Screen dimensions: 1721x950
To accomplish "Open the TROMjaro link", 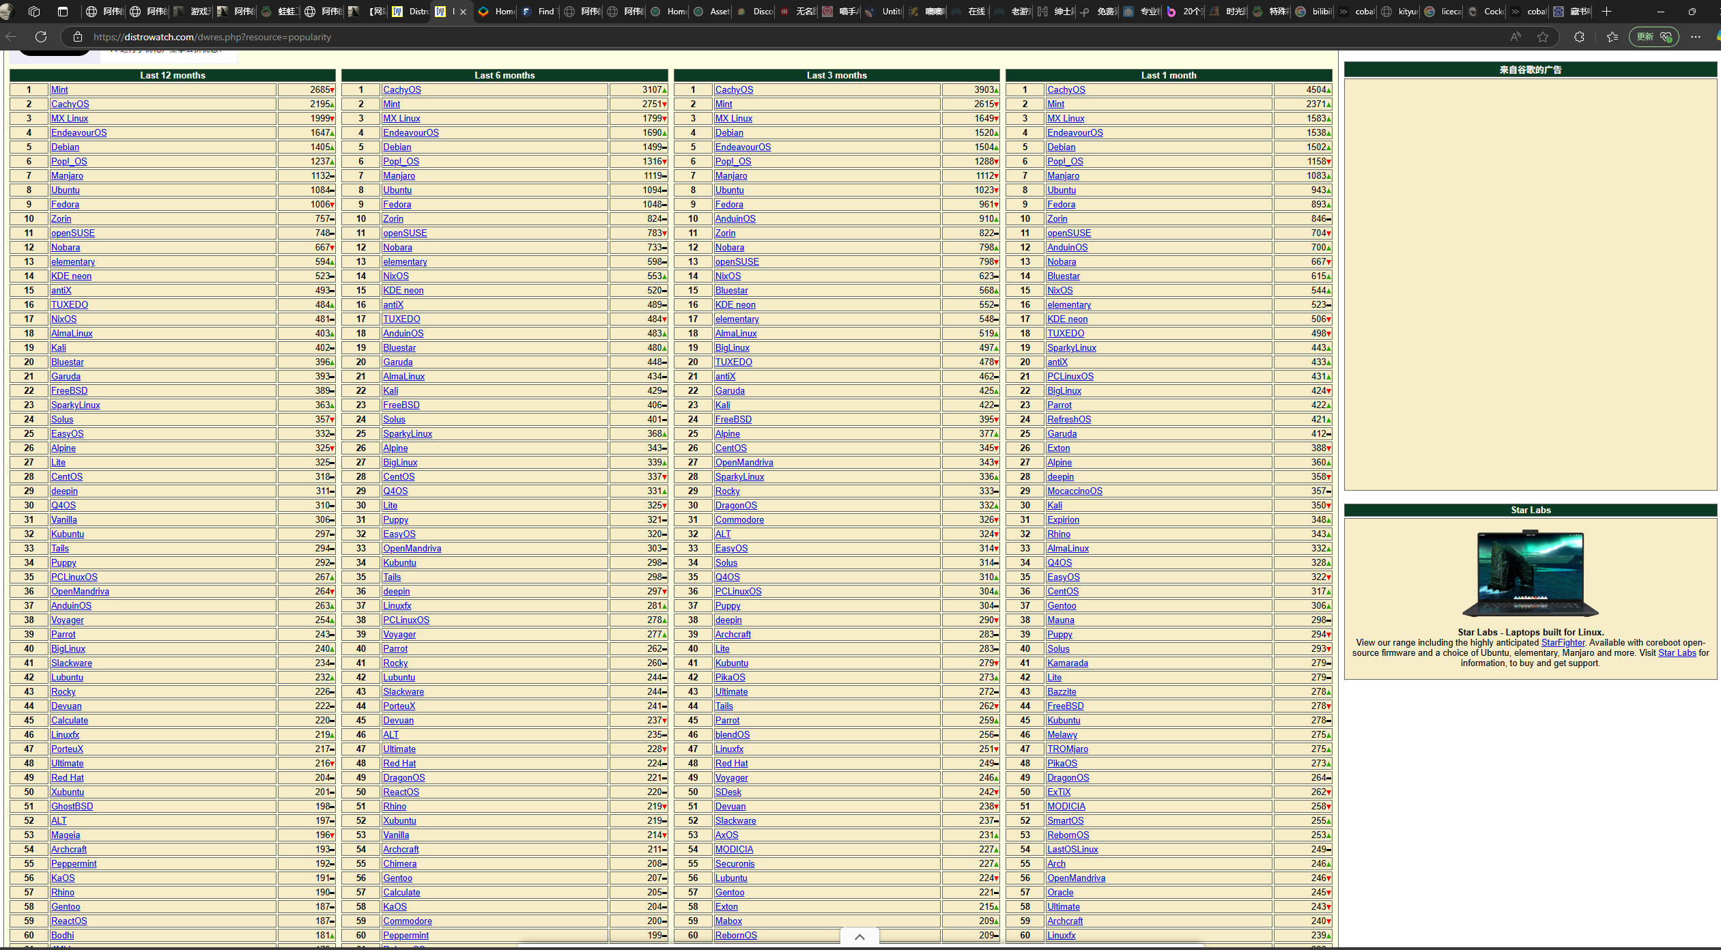I will point(1068,749).
